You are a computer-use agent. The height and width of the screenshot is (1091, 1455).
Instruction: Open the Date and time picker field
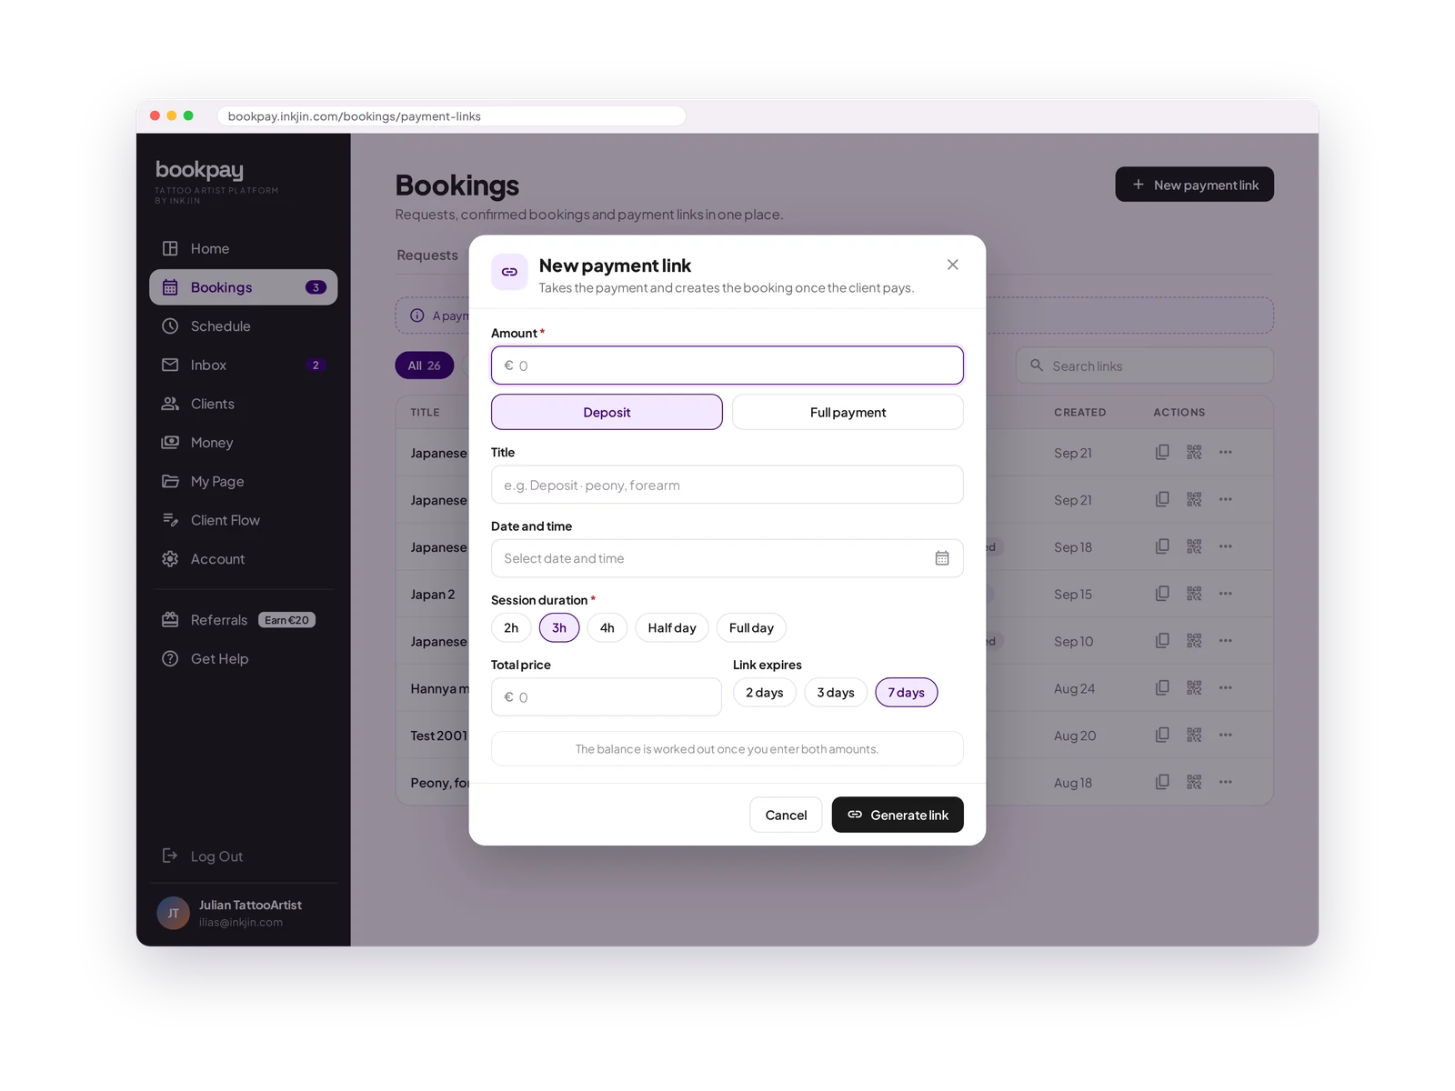click(727, 558)
